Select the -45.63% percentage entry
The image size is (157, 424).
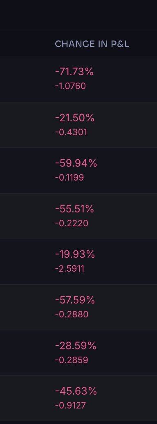[76, 391]
